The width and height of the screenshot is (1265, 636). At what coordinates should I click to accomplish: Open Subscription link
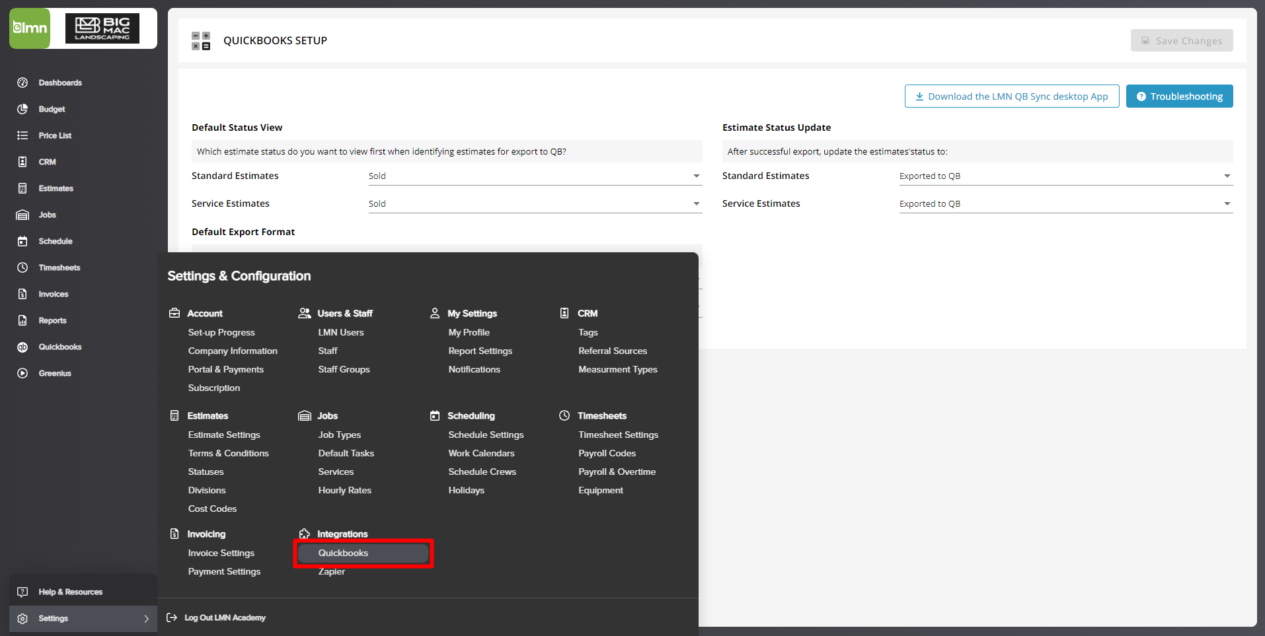214,388
